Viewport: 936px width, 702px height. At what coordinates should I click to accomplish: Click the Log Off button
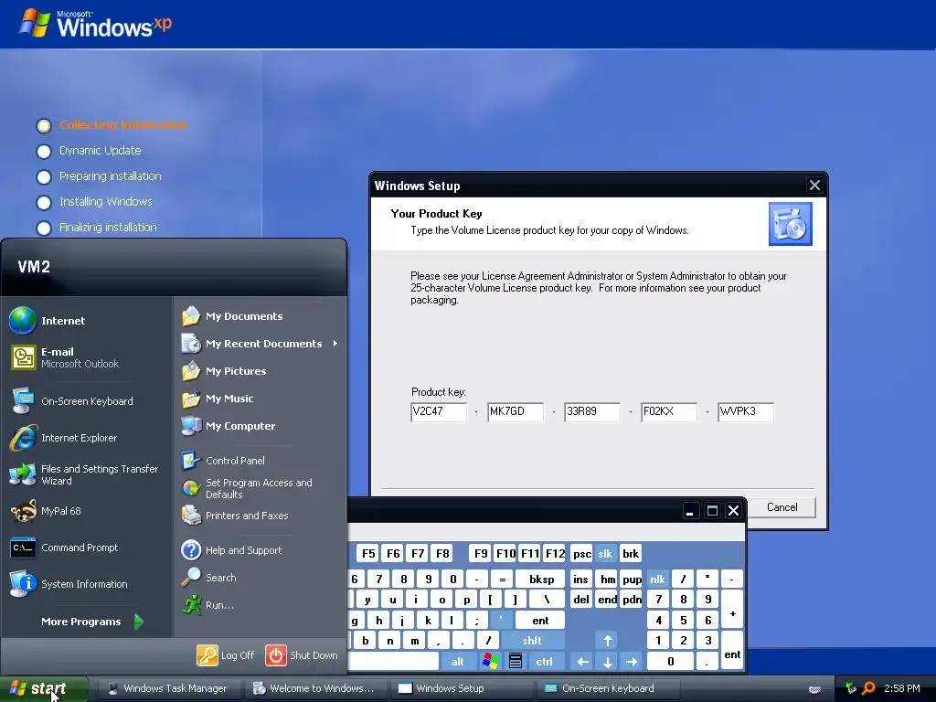tap(226, 654)
